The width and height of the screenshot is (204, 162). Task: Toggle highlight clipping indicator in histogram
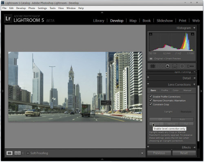[193, 34]
